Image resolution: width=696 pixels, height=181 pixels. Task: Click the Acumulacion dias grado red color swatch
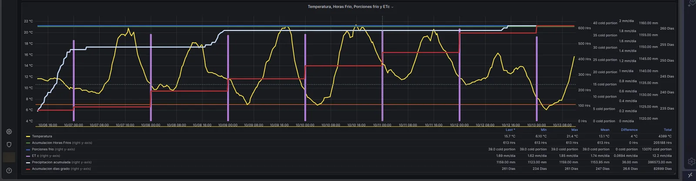click(x=28, y=169)
